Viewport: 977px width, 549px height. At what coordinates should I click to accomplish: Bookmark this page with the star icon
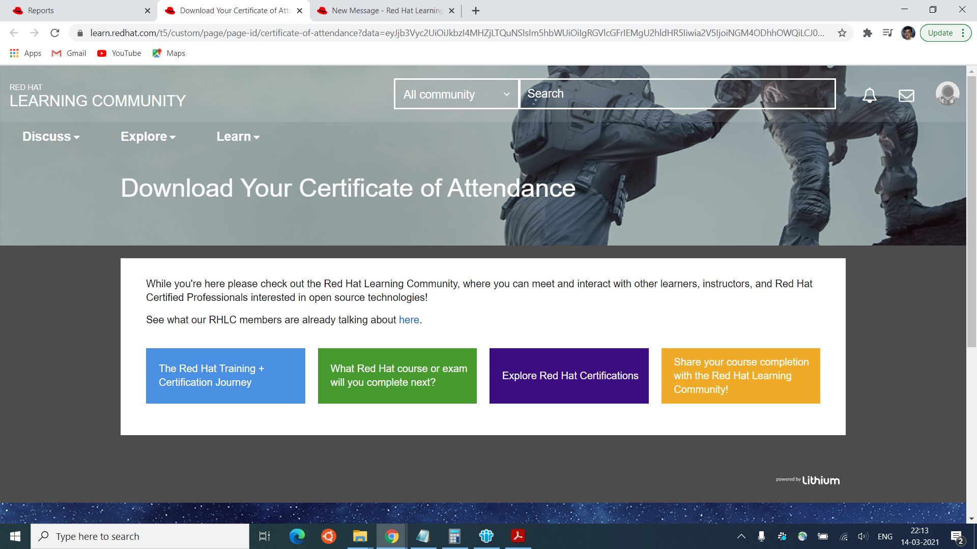[x=842, y=33]
